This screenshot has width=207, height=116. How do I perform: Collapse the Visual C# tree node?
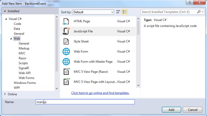pyautogui.click(x=6, y=19)
